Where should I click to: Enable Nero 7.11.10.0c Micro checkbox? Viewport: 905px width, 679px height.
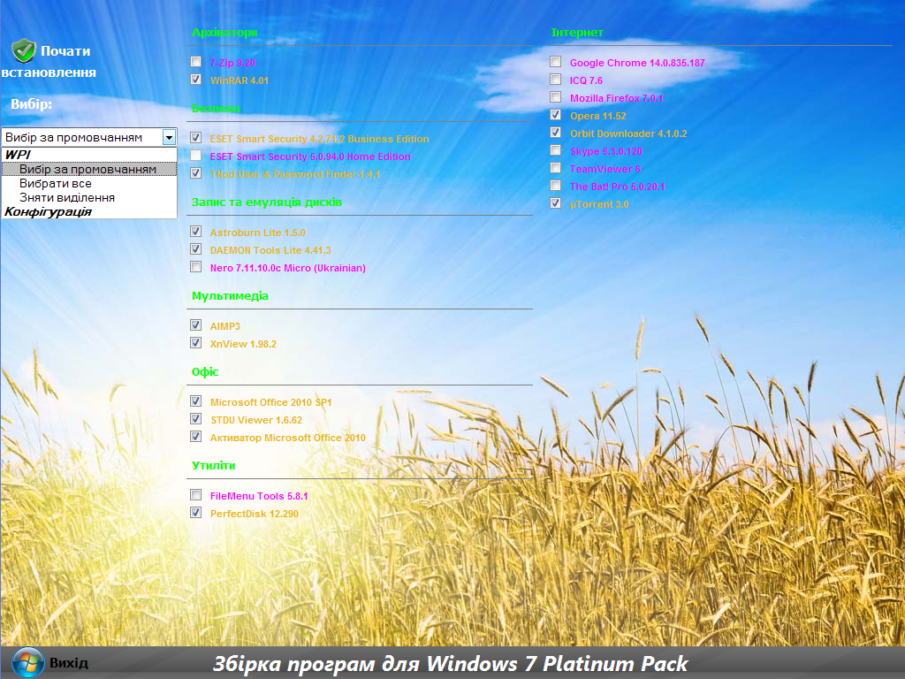pyautogui.click(x=195, y=267)
